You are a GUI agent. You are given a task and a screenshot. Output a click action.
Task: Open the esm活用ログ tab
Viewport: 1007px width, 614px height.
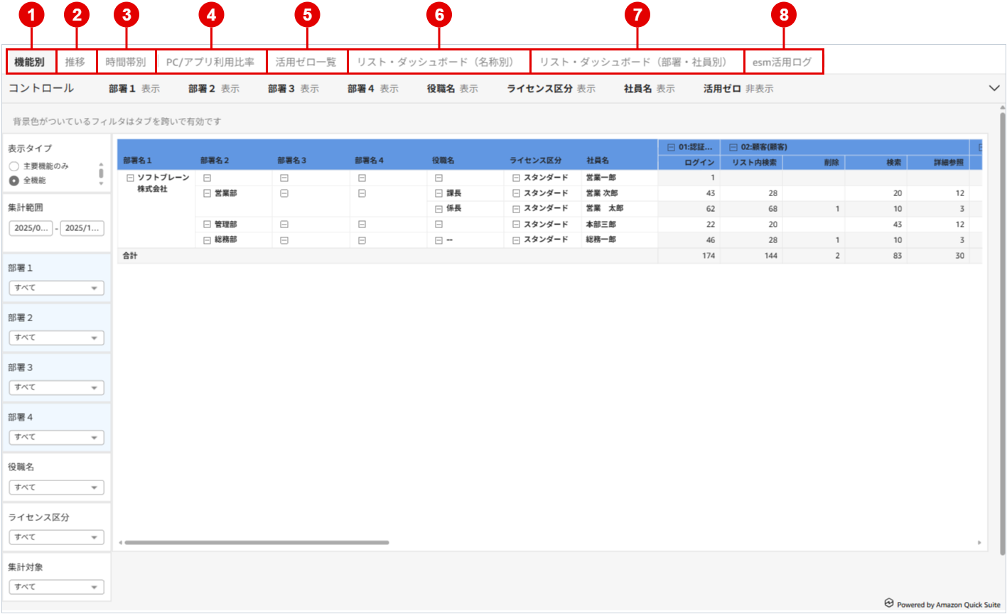[x=782, y=62]
